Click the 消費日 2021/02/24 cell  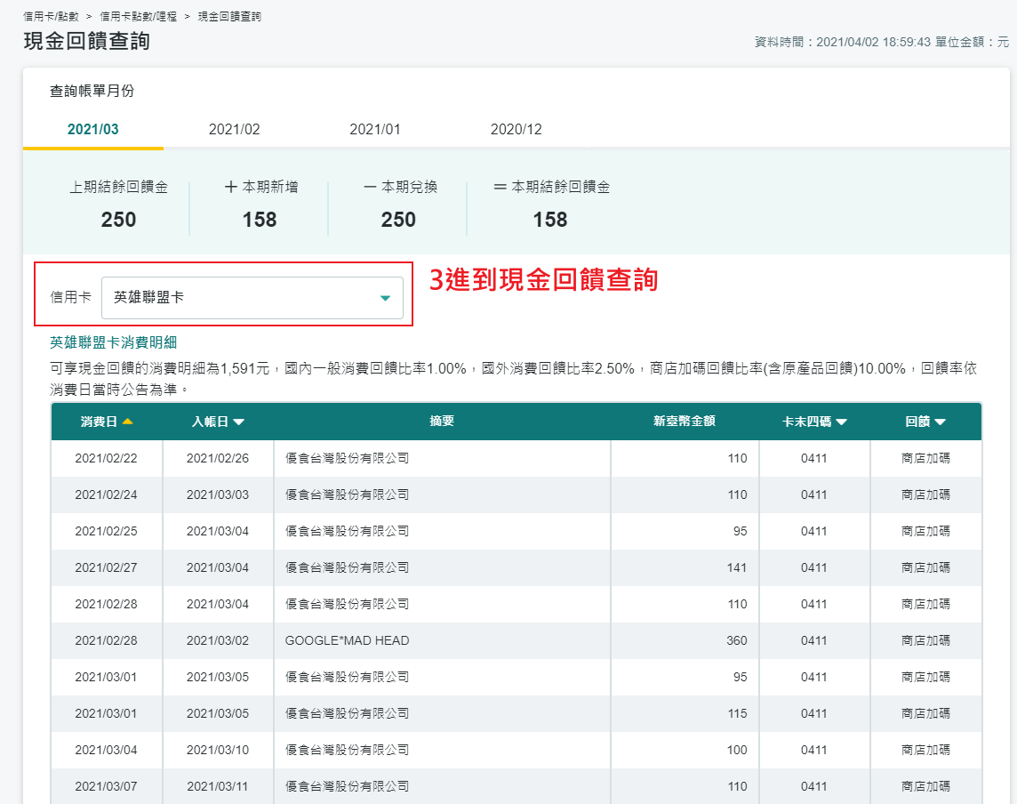click(107, 494)
